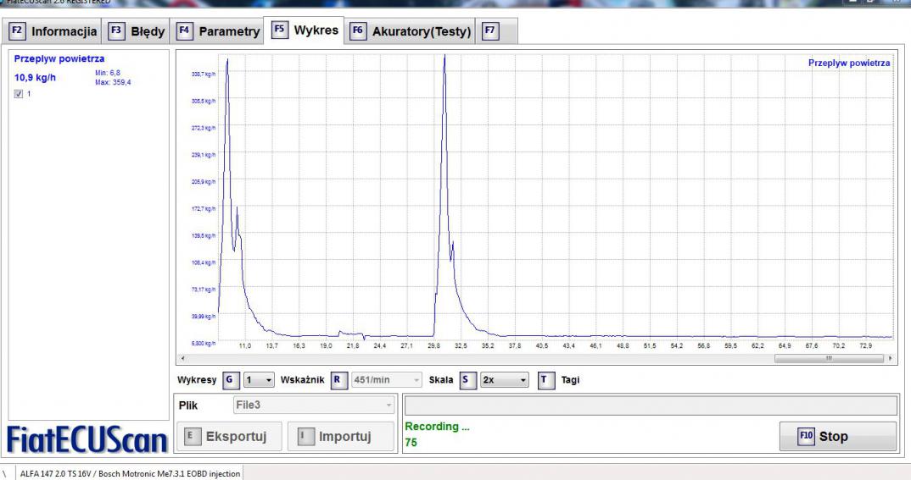Click the graph scrollbar right arrow
This screenshot has height=480, width=911.
890,359
